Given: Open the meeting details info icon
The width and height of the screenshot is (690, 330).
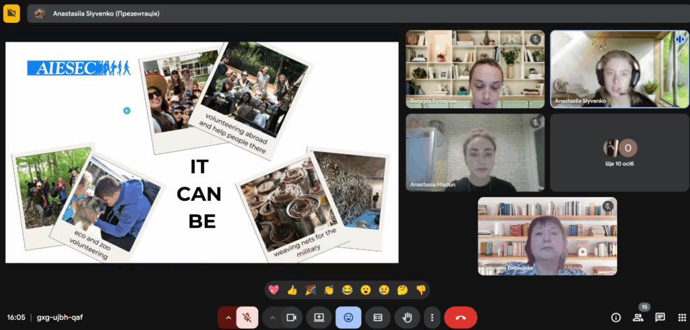Looking at the screenshot, I should point(615,317).
